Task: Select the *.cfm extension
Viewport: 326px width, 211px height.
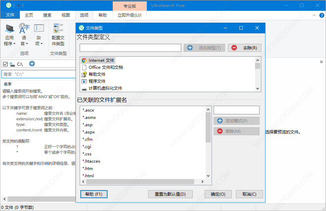Action: [87, 139]
